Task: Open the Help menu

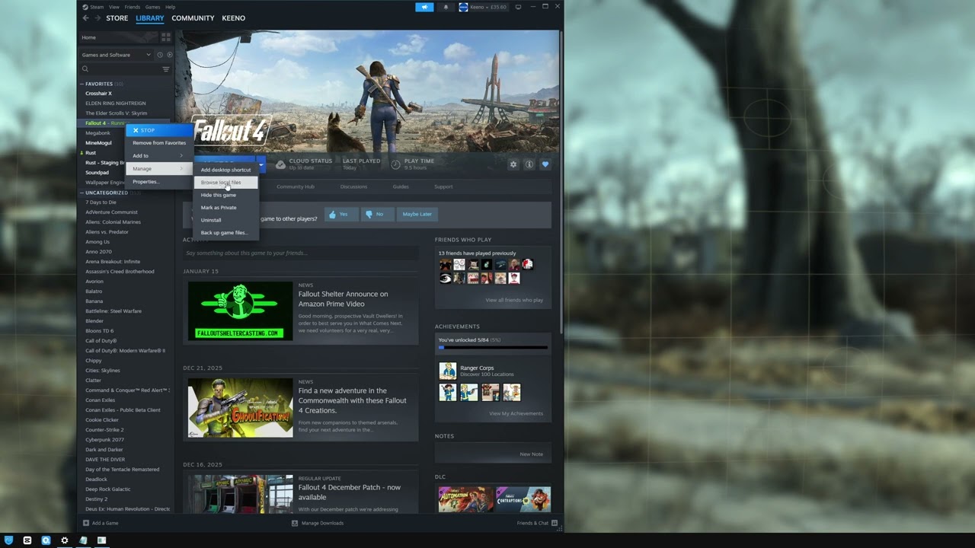Action: (x=171, y=7)
